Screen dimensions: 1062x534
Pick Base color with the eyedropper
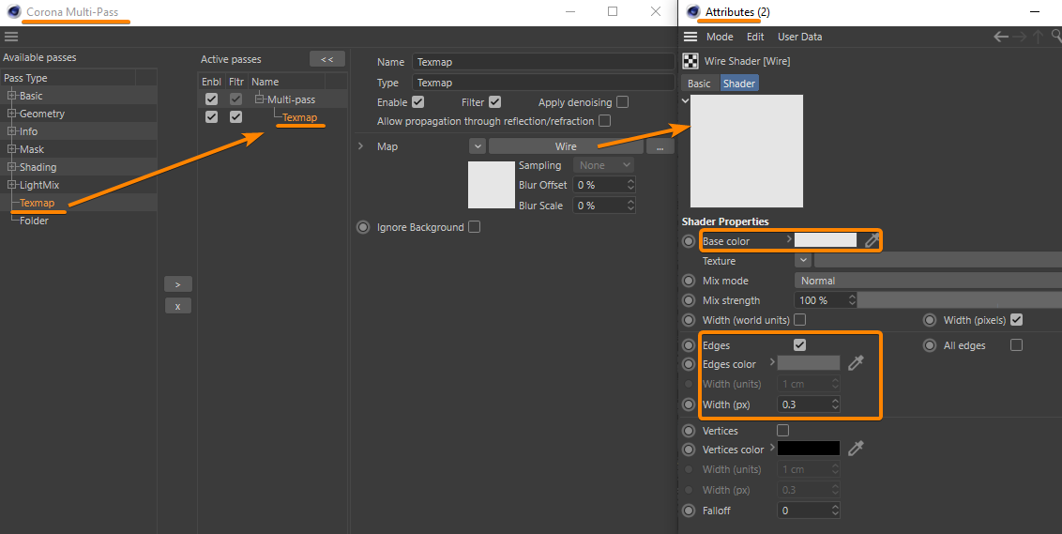point(872,240)
